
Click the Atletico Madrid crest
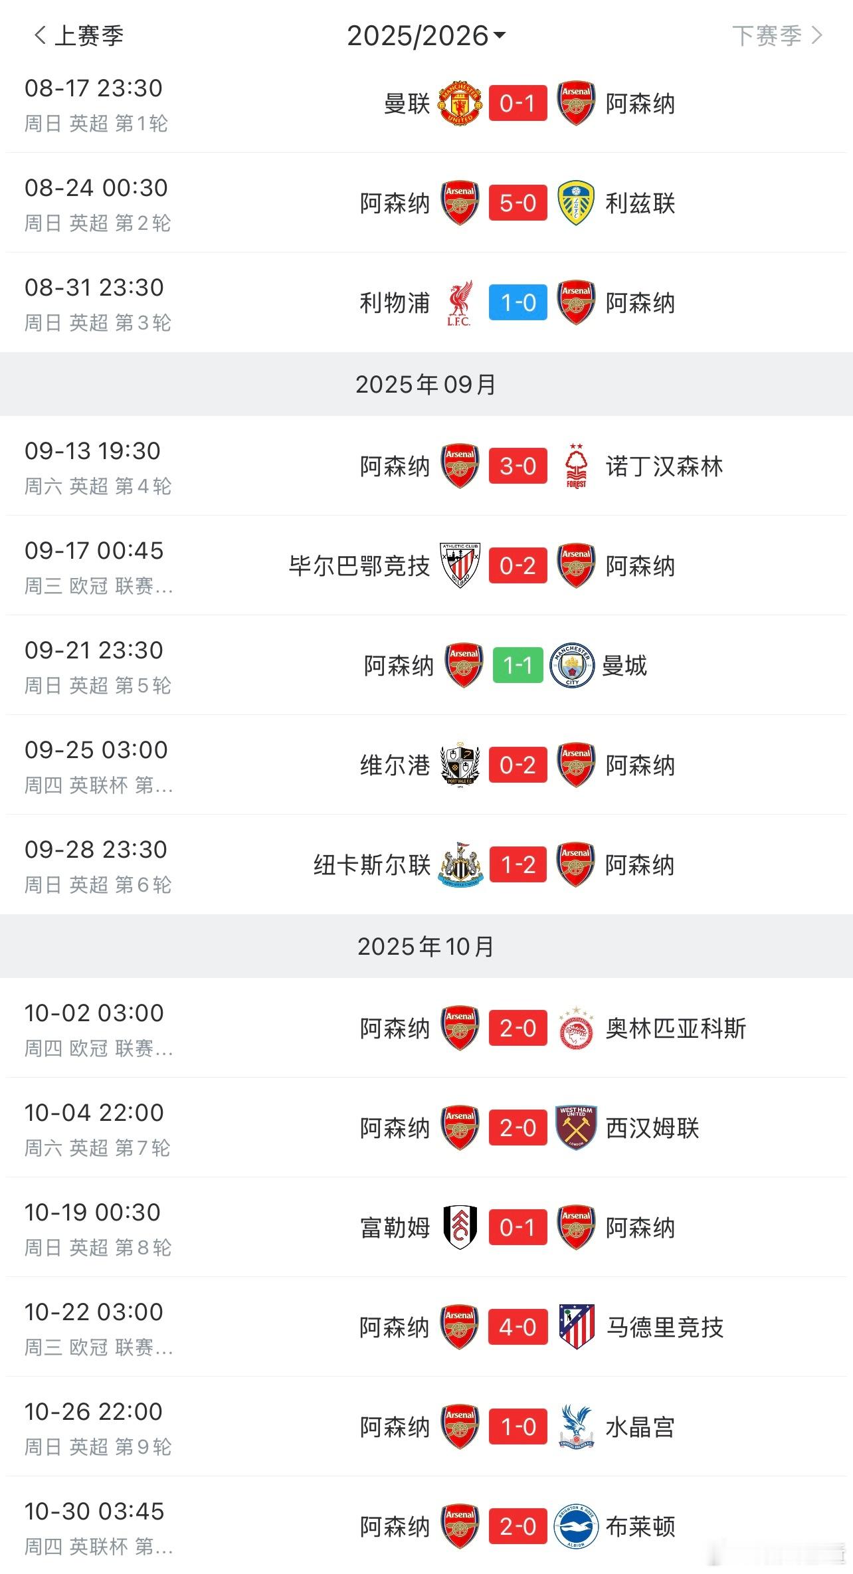pyautogui.click(x=576, y=1328)
